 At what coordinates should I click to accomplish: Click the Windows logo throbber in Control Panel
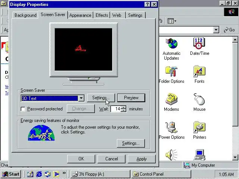(231, 12)
